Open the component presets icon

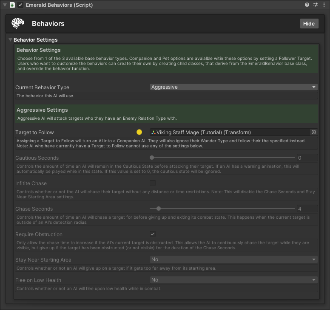[x=316, y=5]
